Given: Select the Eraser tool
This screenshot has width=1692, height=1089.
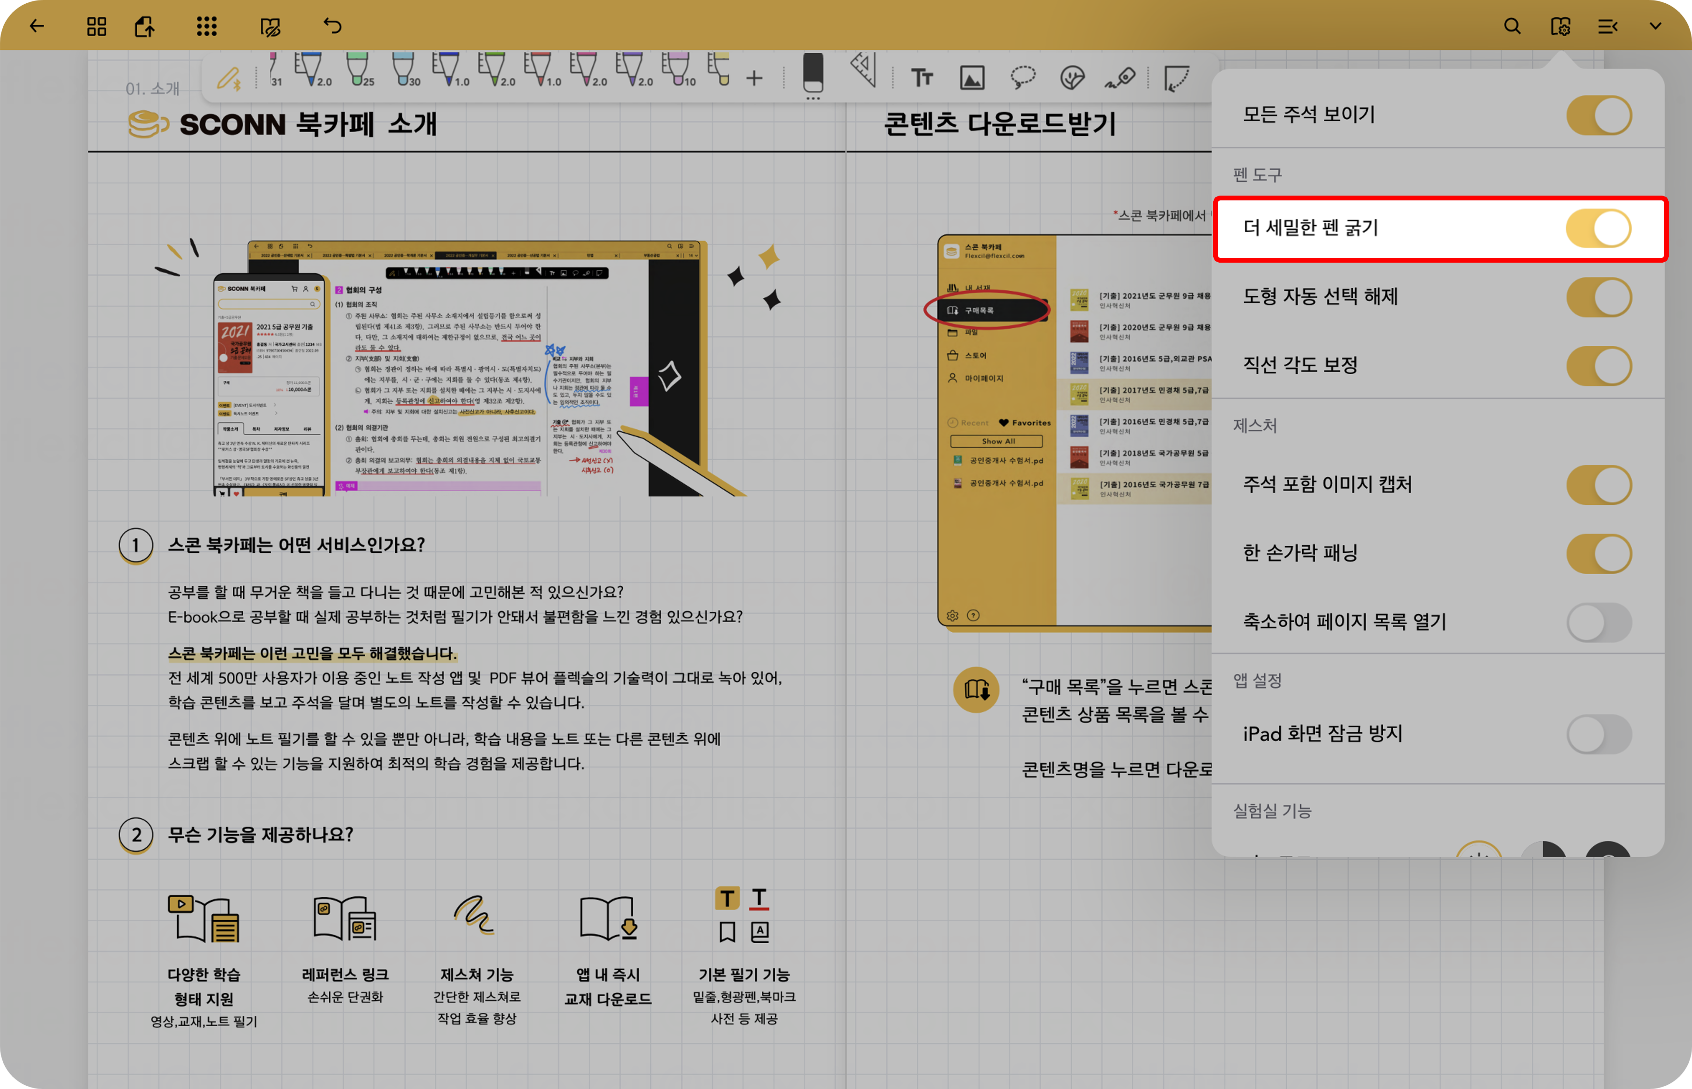Looking at the screenshot, I should (813, 72).
